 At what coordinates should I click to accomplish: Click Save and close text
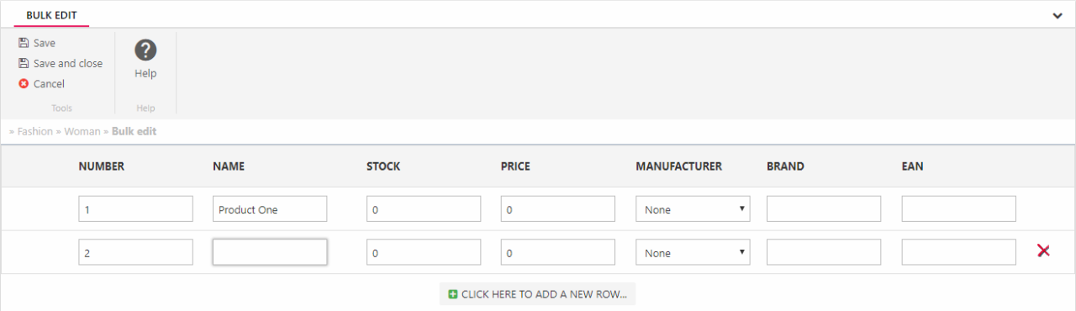[x=68, y=63]
